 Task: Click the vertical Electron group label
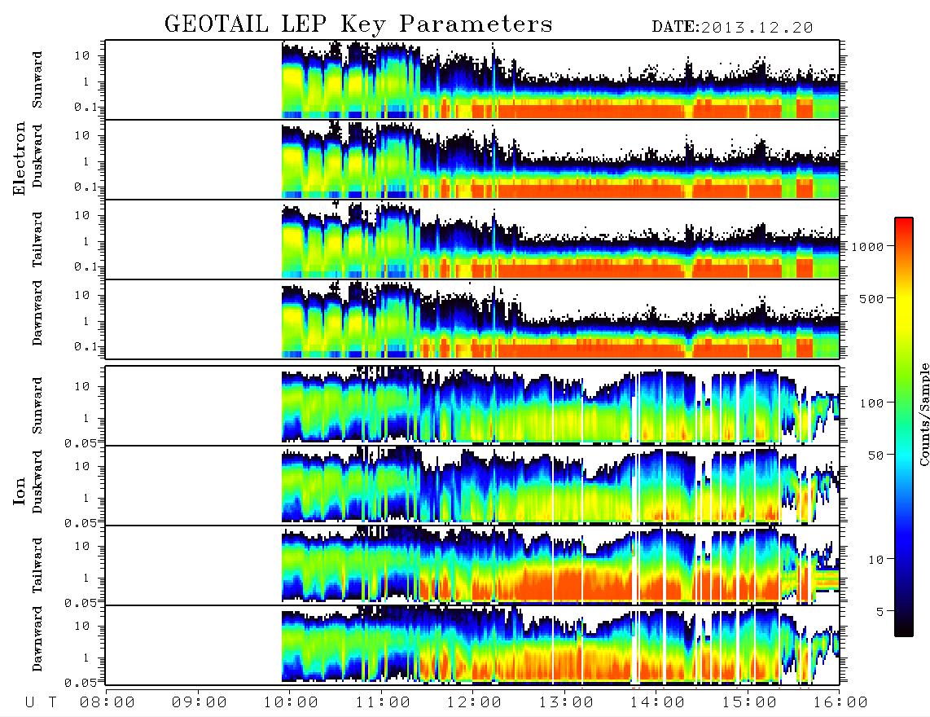pos(19,159)
